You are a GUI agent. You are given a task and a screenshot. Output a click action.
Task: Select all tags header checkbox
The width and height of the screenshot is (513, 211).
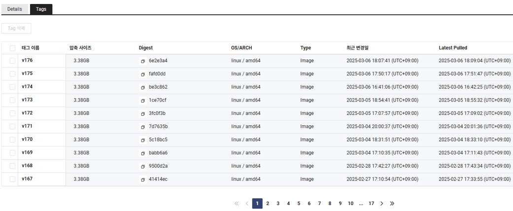[x=12, y=48]
